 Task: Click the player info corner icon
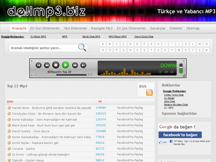pos(185,76)
